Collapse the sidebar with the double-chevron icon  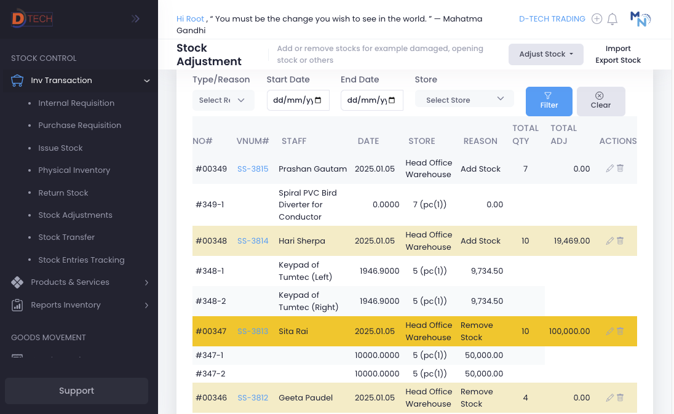click(135, 18)
